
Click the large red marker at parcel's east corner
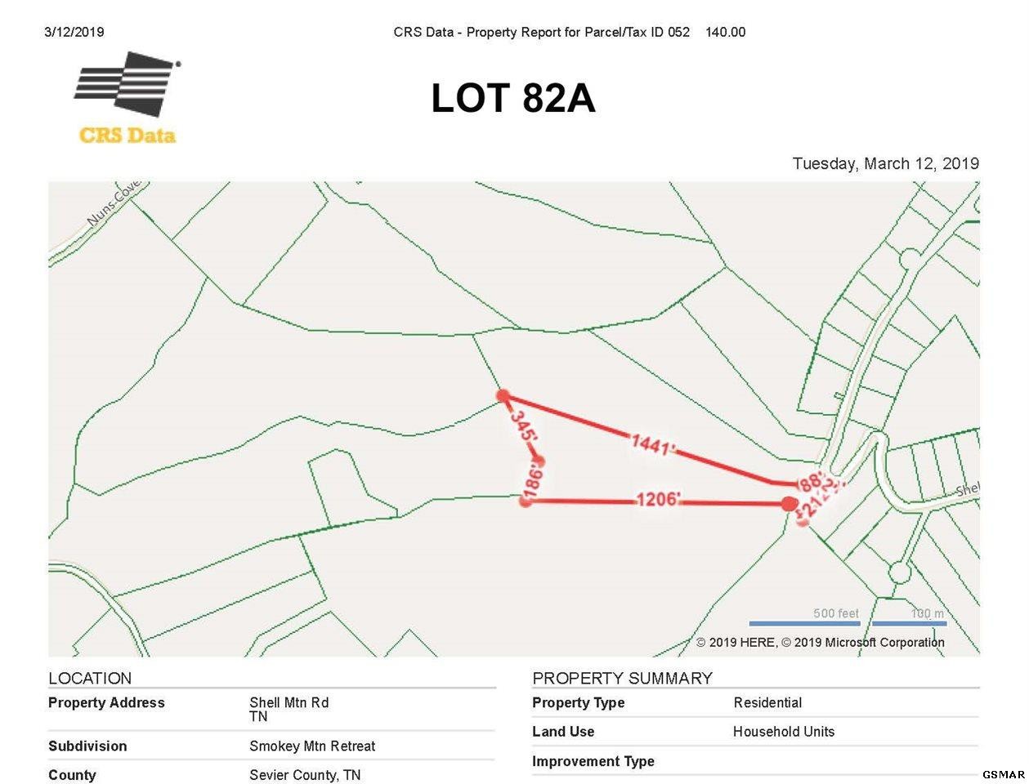[789, 504]
